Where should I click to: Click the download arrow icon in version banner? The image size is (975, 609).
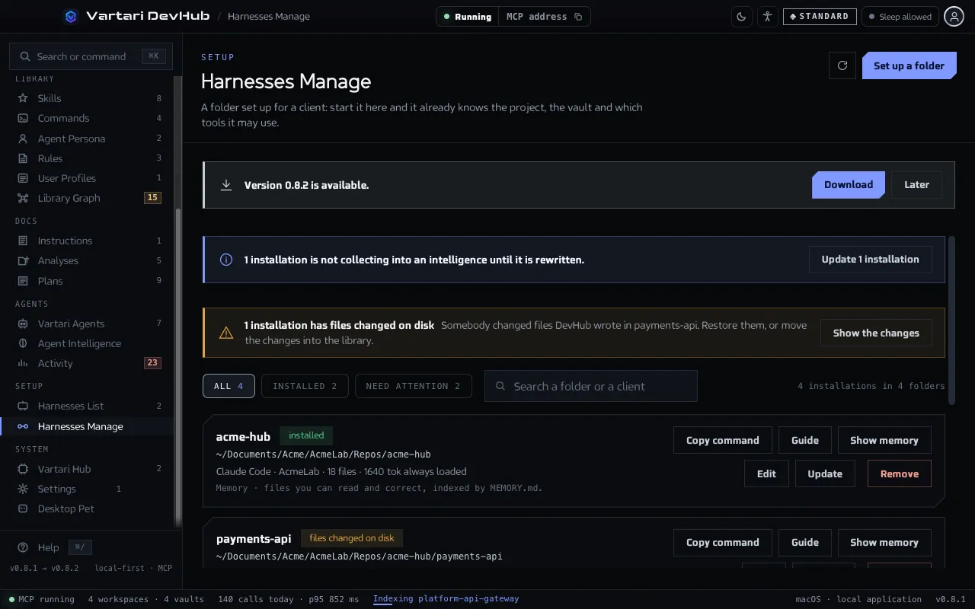[226, 185]
